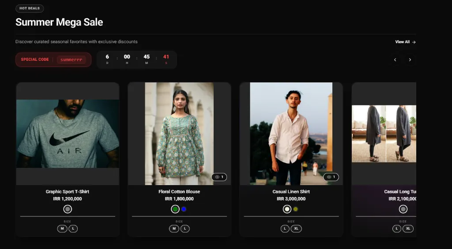Click the countdown seconds value in red
The width and height of the screenshot is (452, 249).
(166, 57)
